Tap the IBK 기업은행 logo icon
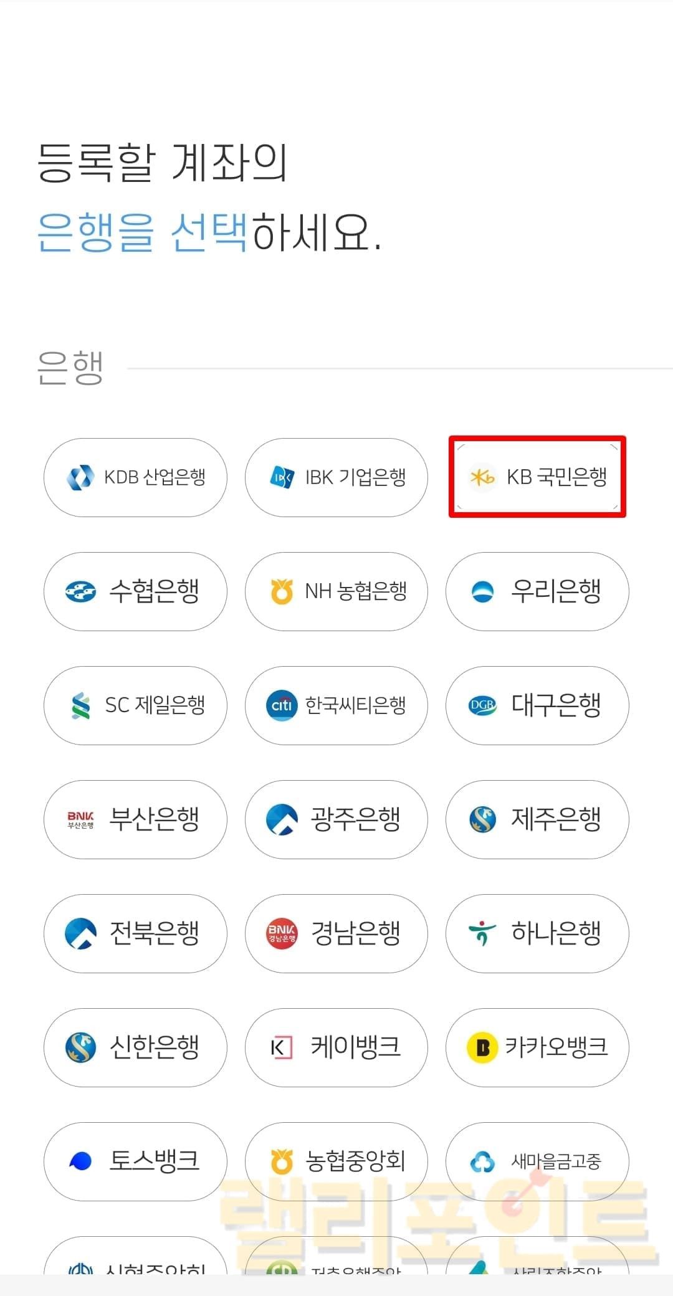This screenshot has height=1296, width=673. 282,477
